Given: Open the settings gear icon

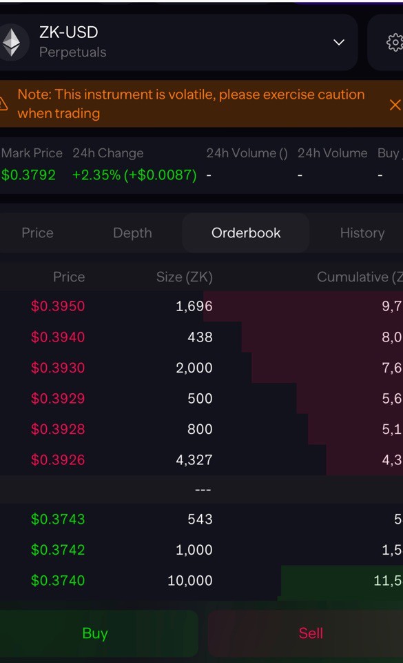Looking at the screenshot, I should coord(394,42).
